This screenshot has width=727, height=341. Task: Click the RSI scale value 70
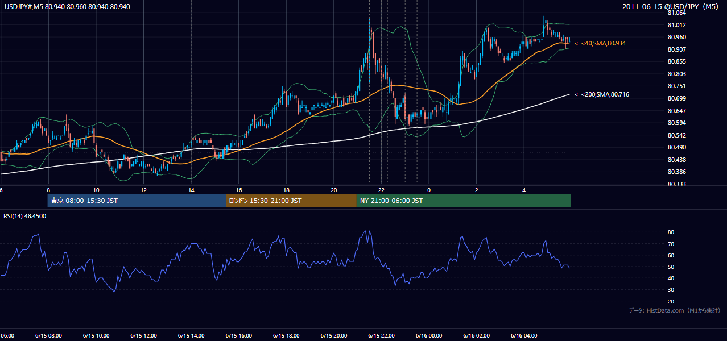(671, 244)
